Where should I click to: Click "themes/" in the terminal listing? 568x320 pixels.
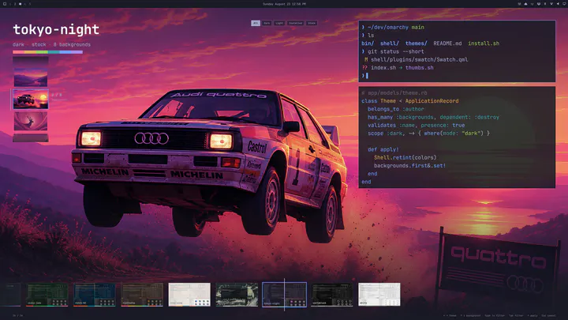tap(417, 43)
